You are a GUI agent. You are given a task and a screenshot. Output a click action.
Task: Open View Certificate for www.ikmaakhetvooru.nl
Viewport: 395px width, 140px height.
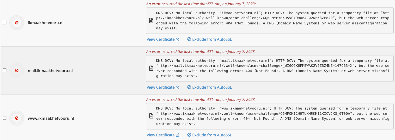[161, 135]
